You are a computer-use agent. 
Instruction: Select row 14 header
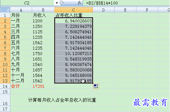(5, 86)
